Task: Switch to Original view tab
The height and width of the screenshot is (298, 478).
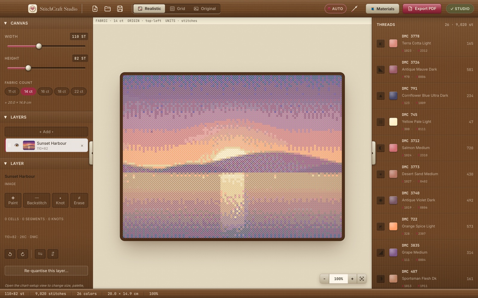Action: pyautogui.click(x=205, y=9)
